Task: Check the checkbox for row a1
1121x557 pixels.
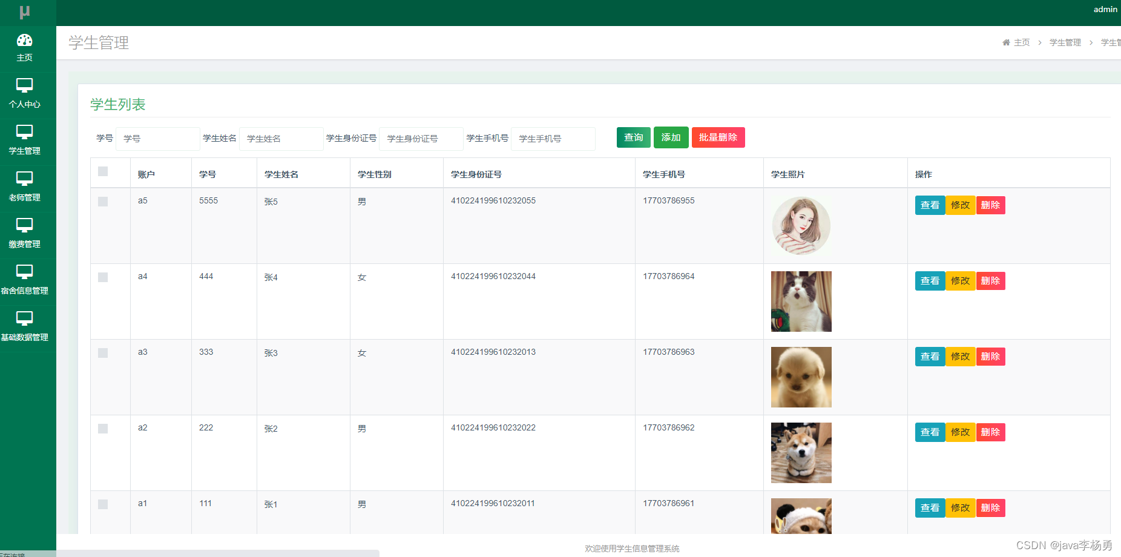Action: (x=103, y=504)
